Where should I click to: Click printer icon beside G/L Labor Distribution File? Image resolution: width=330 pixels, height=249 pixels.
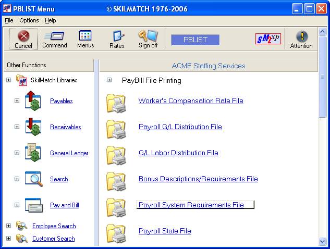(116, 155)
